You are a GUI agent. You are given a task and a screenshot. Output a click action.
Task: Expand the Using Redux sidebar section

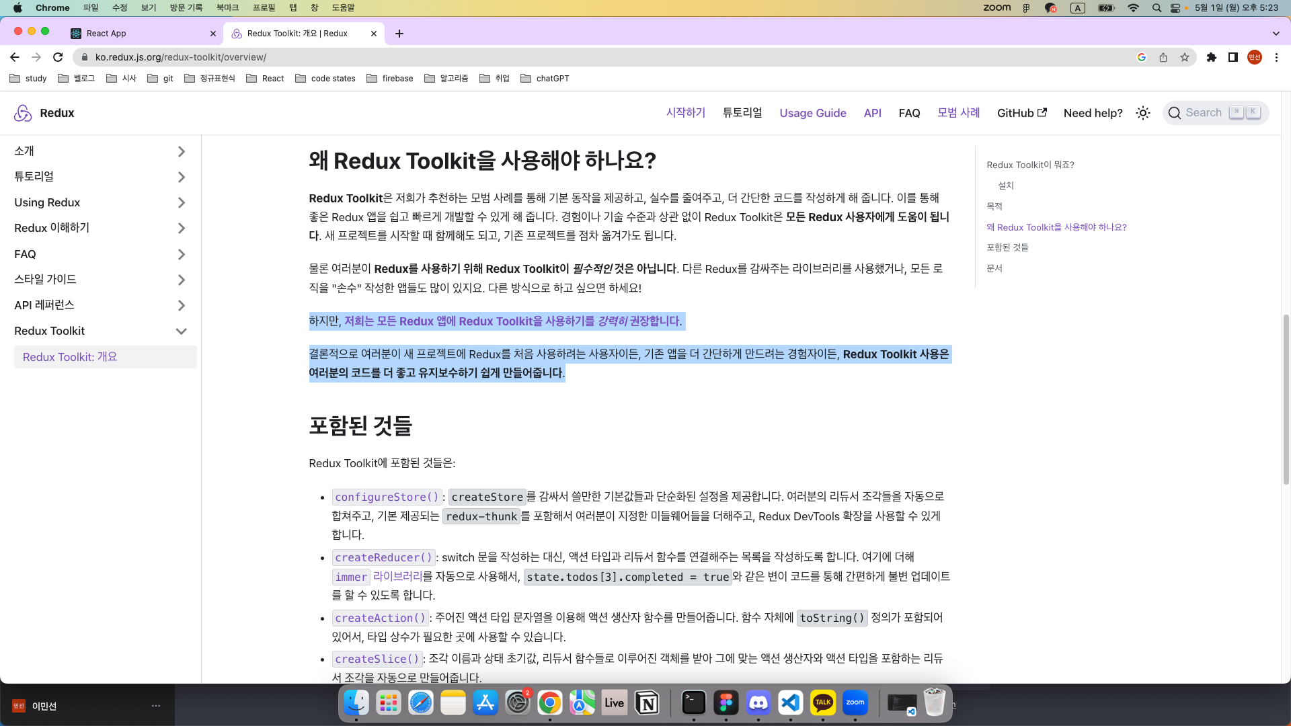[x=182, y=202]
